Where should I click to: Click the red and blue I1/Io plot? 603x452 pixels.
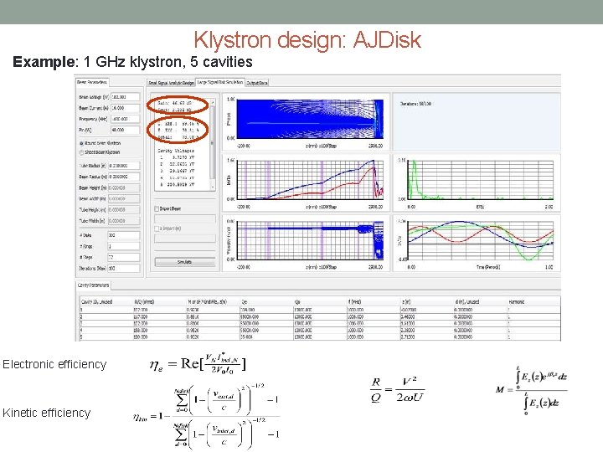click(310, 179)
